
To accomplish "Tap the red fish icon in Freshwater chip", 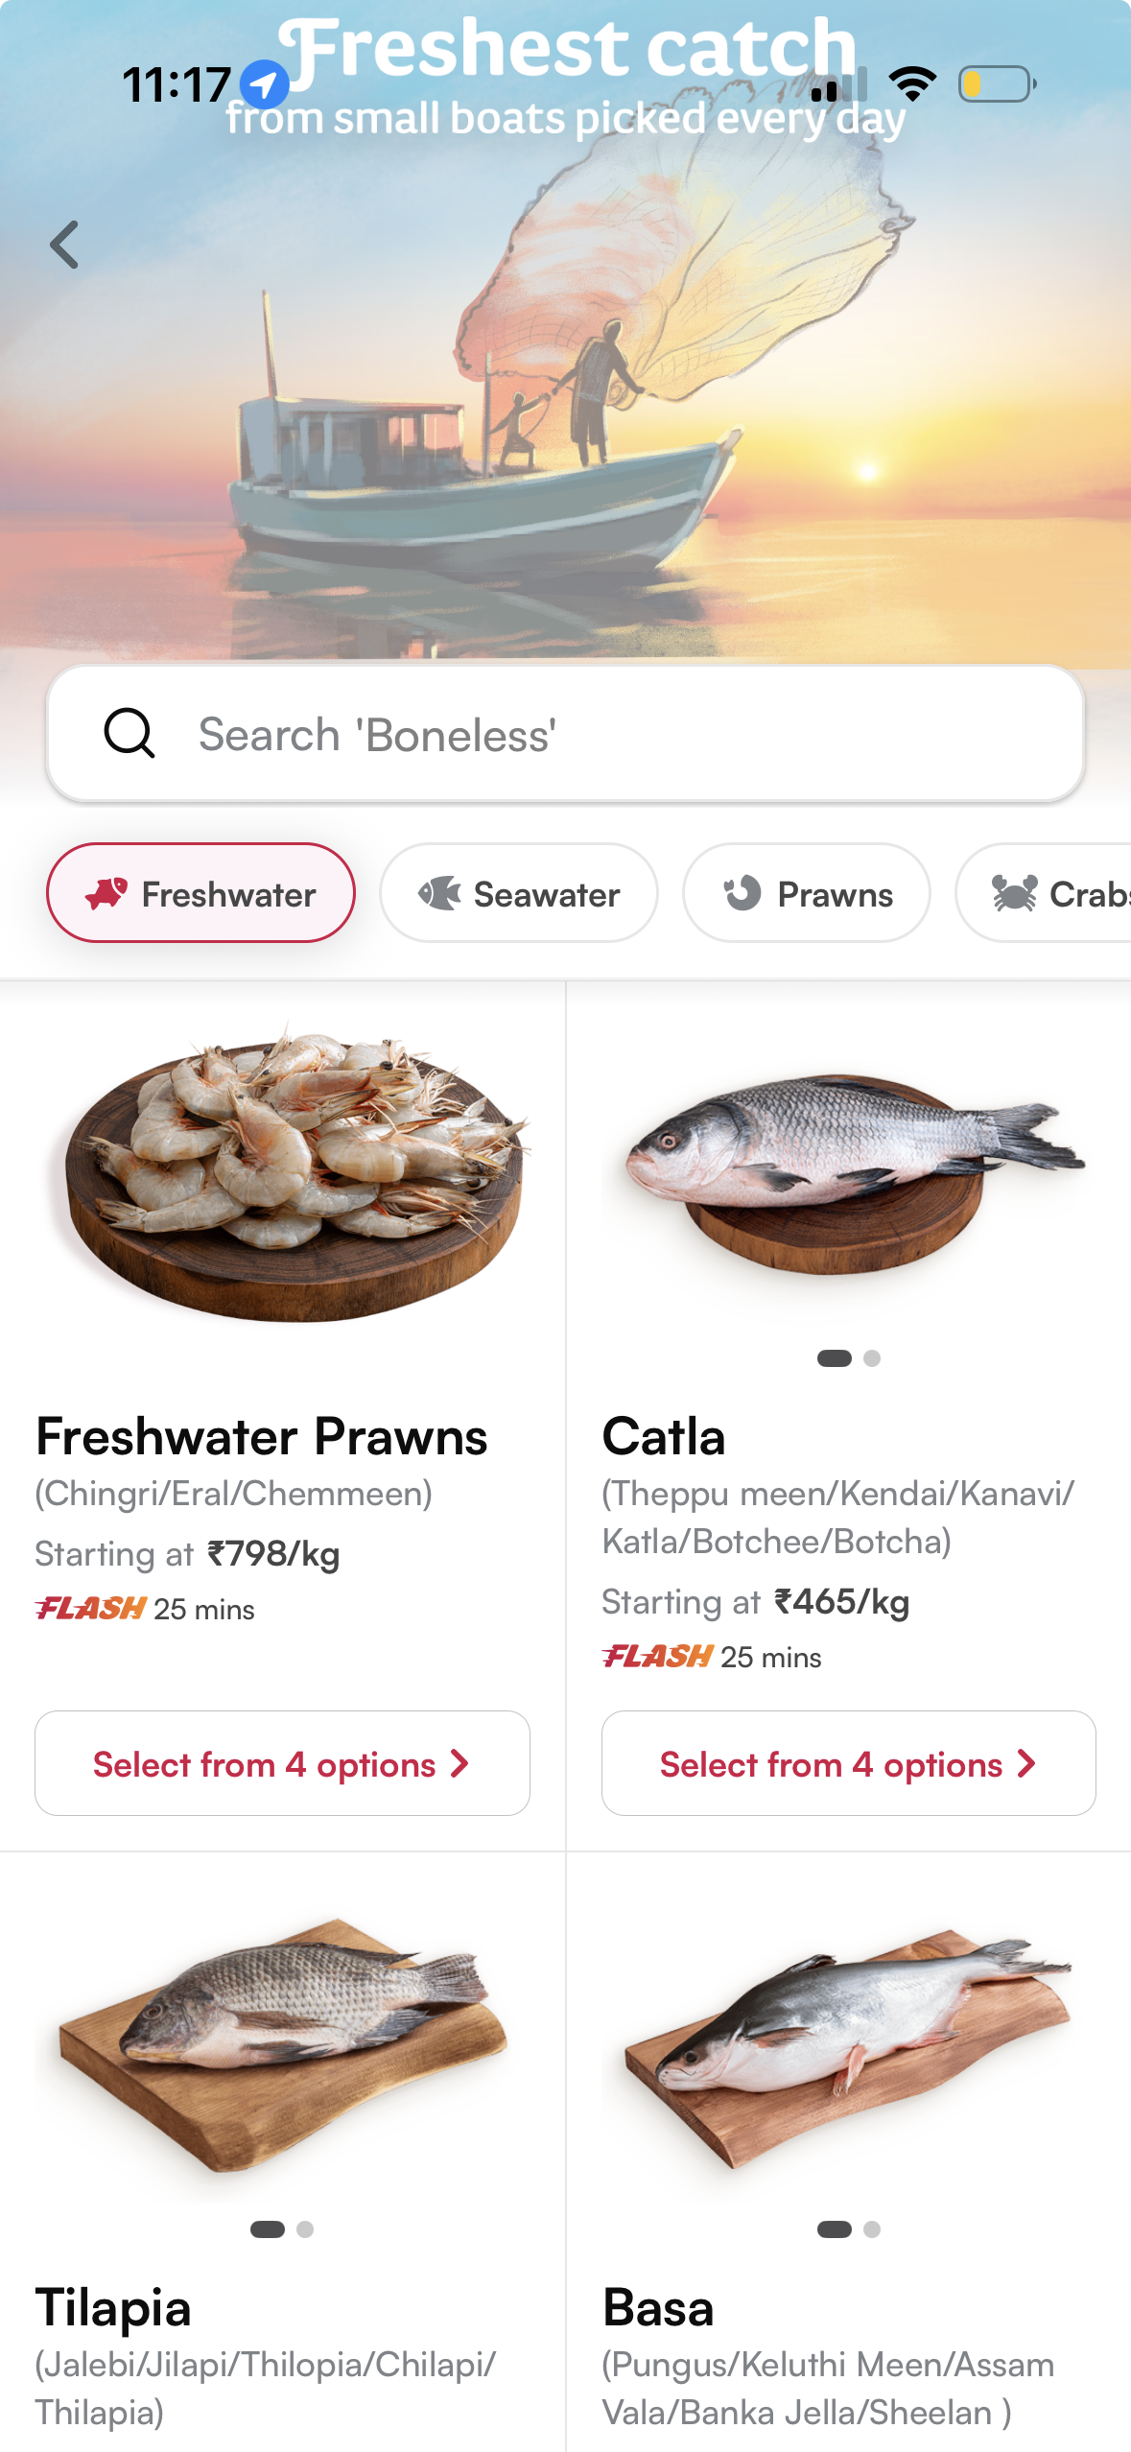I will (106, 894).
